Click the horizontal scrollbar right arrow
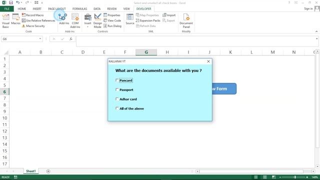 tap(313, 171)
